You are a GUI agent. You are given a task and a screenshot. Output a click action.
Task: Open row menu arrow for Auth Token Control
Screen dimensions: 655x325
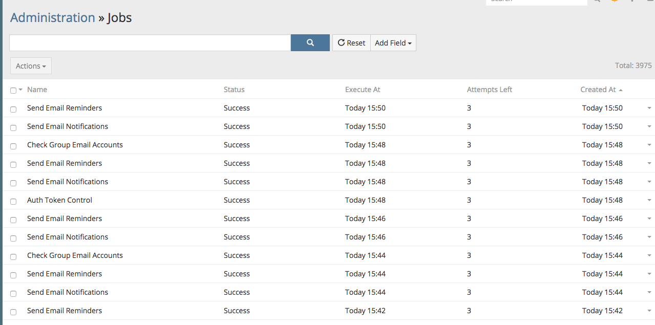pyautogui.click(x=649, y=200)
